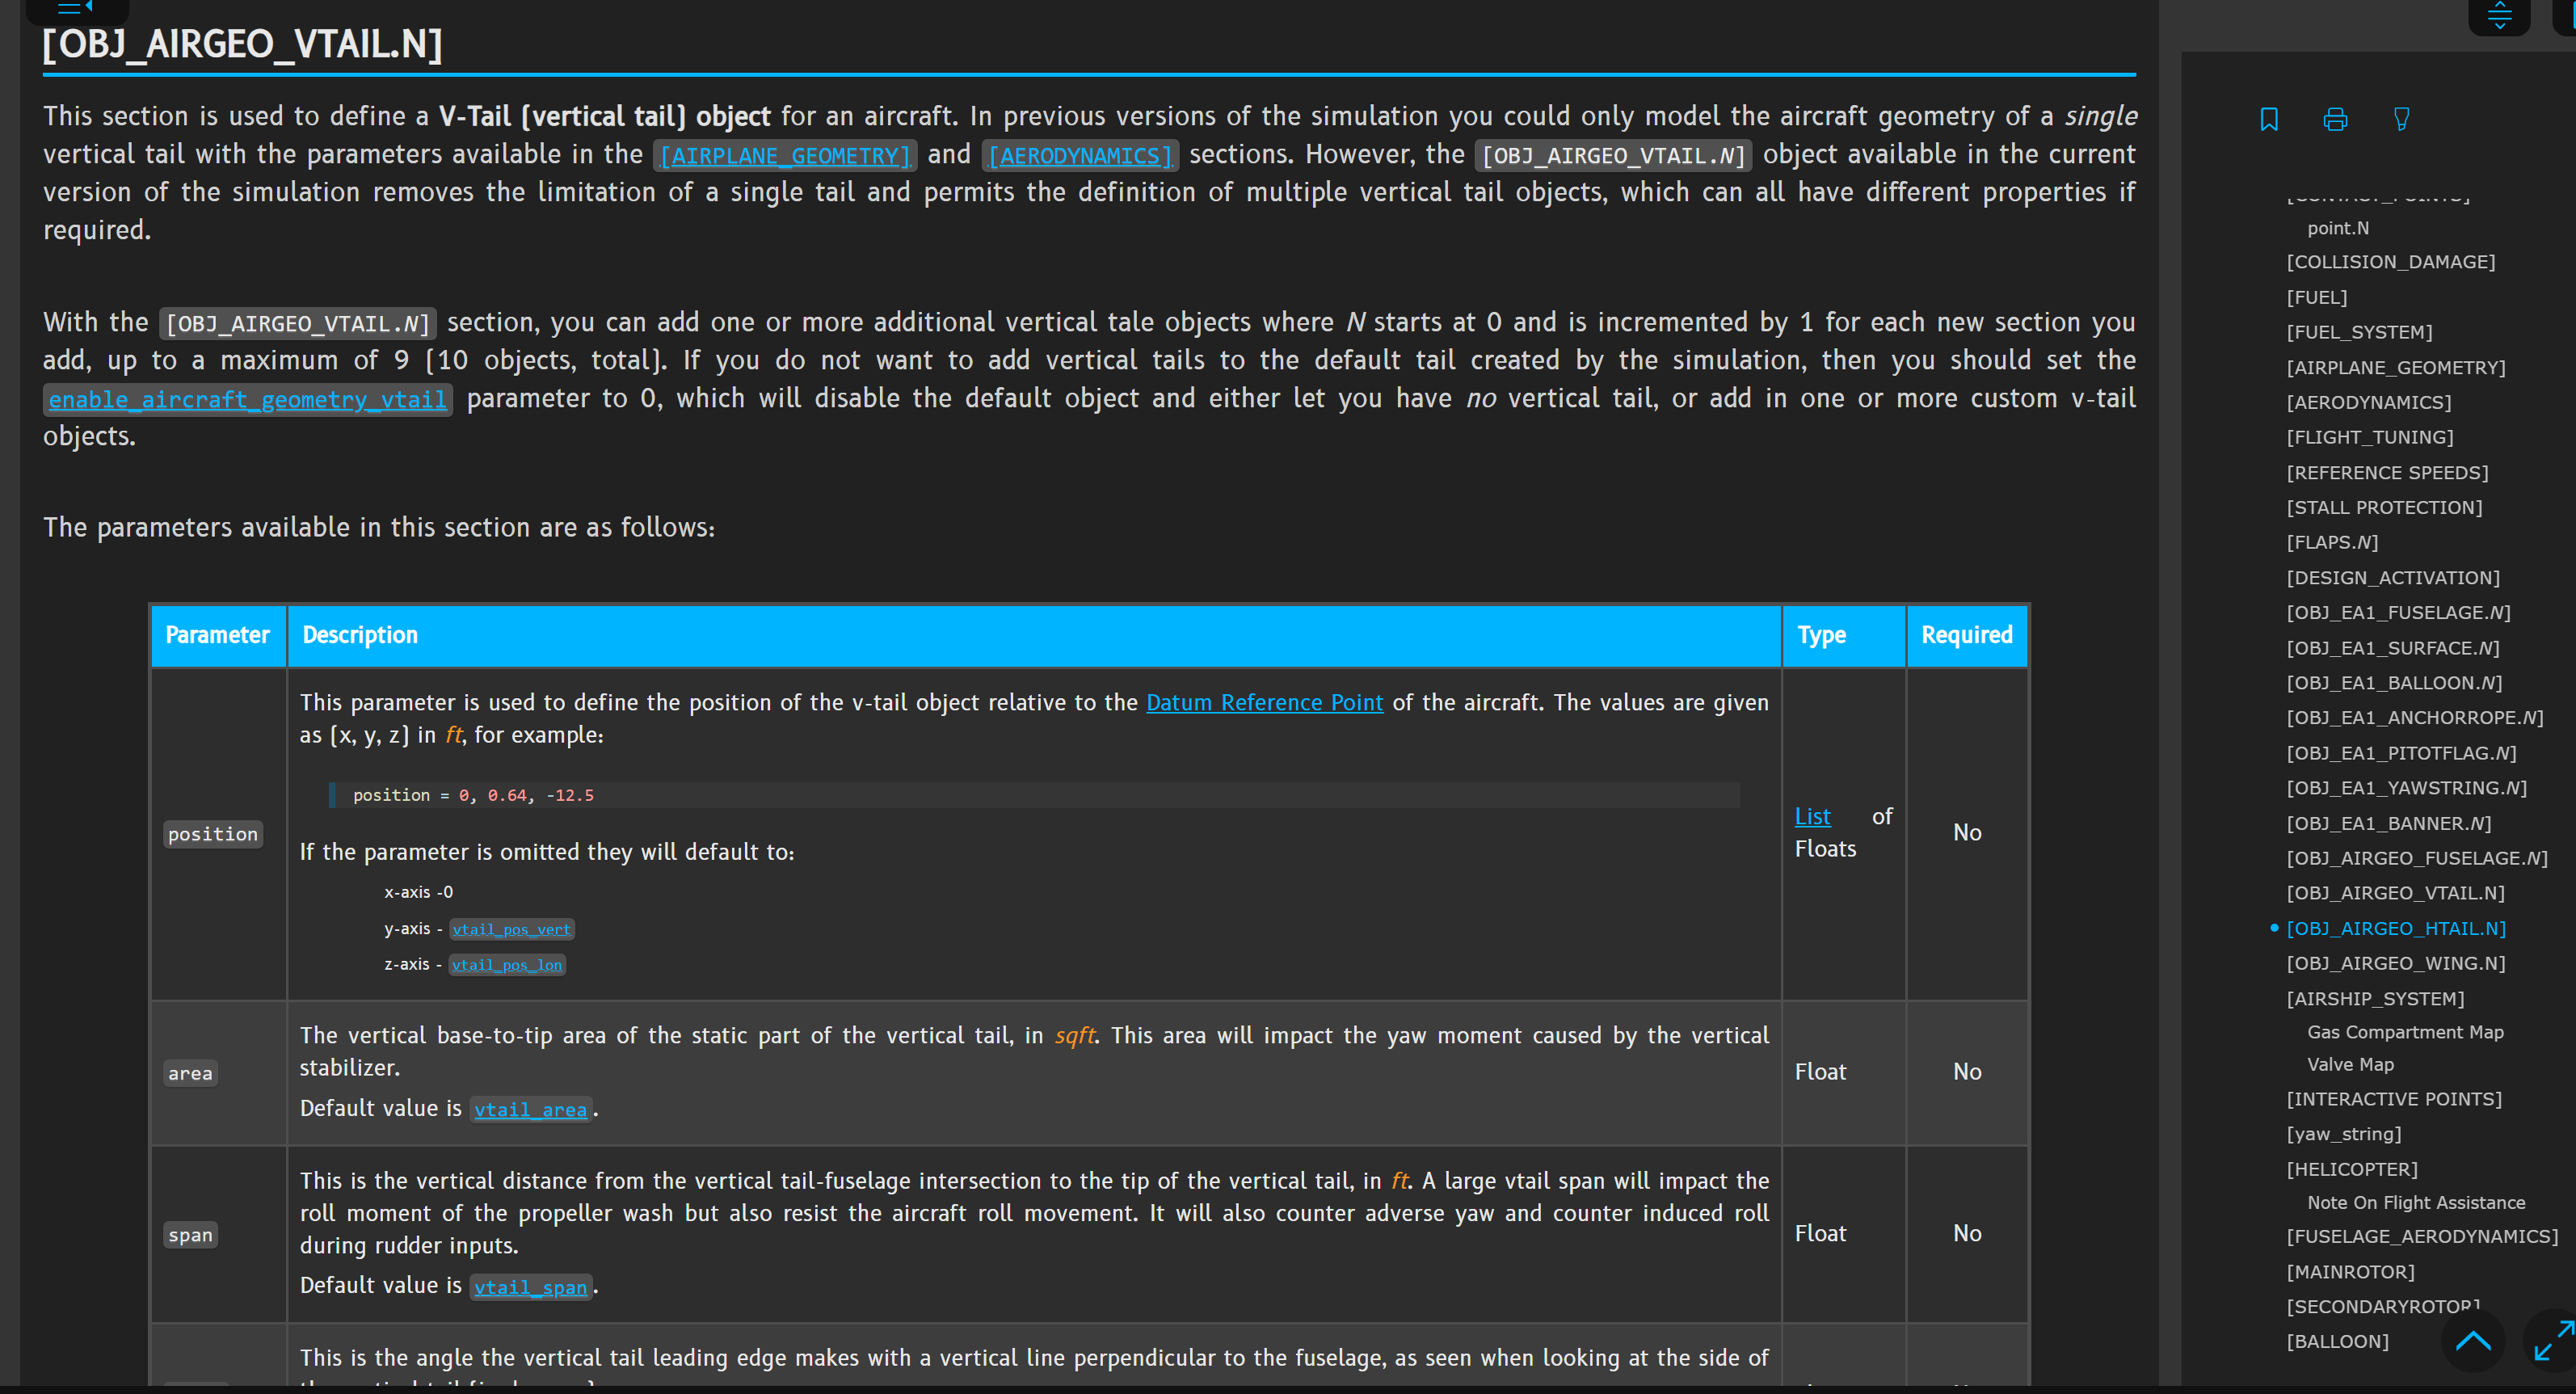The width and height of the screenshot is (2576, 1394).
Task: Go to [yaw_string] in sidebar
Action: (x=2343, y=1134)
